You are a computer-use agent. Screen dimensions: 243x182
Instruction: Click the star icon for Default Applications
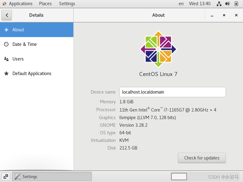(x=6, y=74)
